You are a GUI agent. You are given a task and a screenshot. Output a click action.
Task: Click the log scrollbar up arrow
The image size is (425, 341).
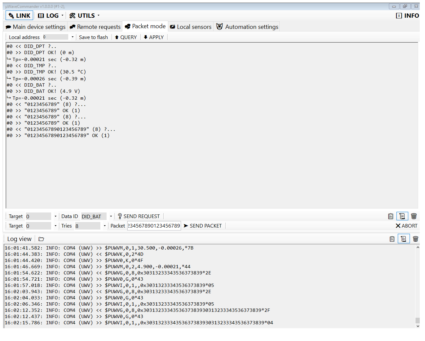pyautogui.click(x=417, y=248)
